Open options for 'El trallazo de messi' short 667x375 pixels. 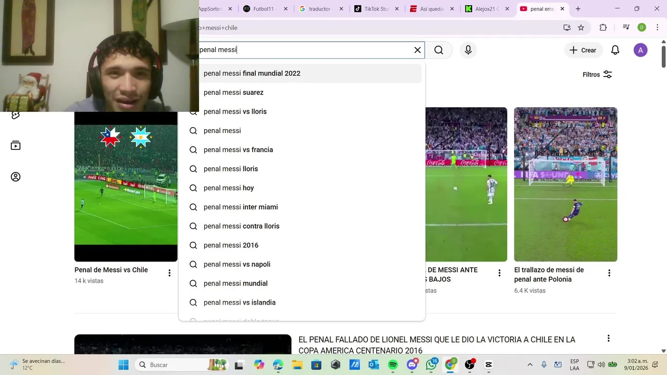[609, 273]
